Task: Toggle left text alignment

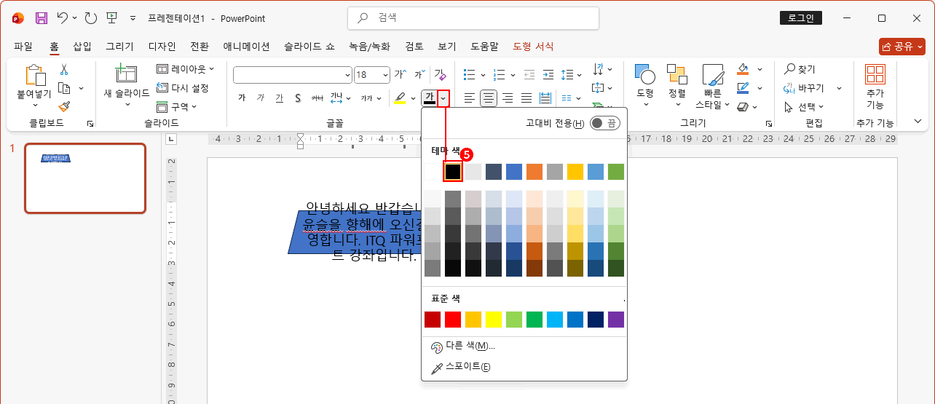Action: (x=470, y=98)
